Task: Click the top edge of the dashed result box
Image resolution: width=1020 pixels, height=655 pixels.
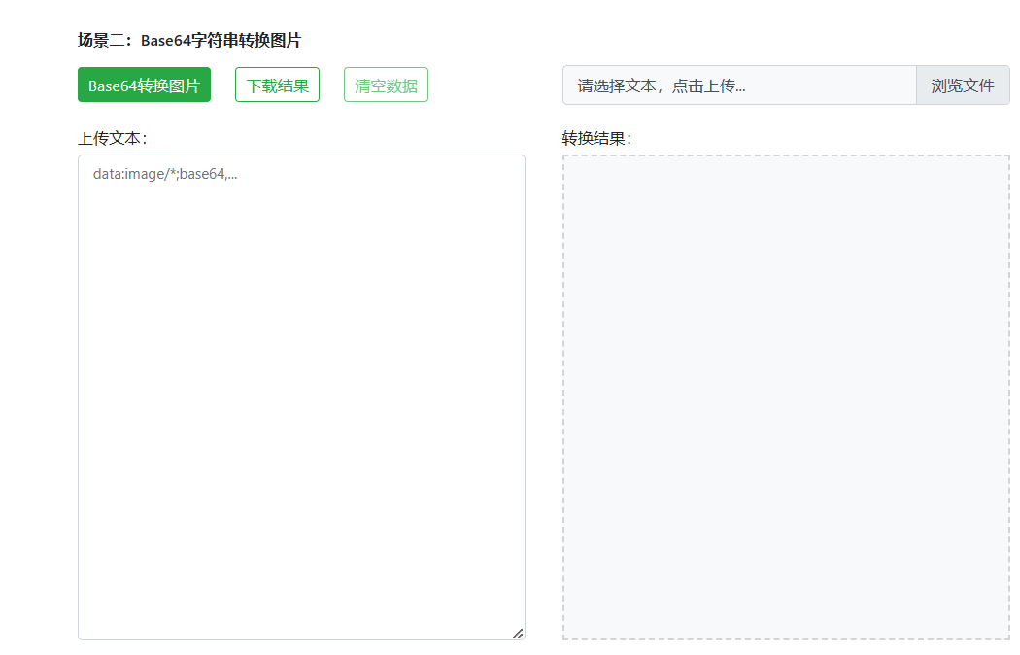Action: click(x=786, y=156)
